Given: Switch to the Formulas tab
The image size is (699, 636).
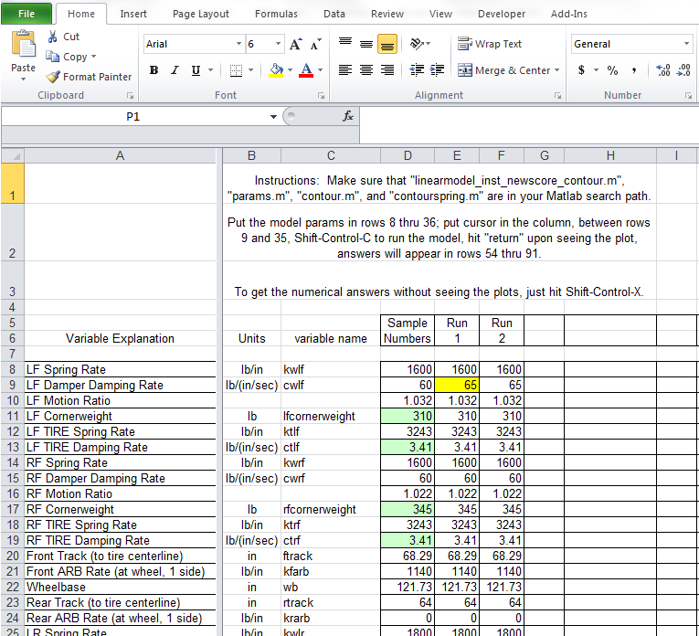Looking at the screenshot, I should tap(276, 14).
